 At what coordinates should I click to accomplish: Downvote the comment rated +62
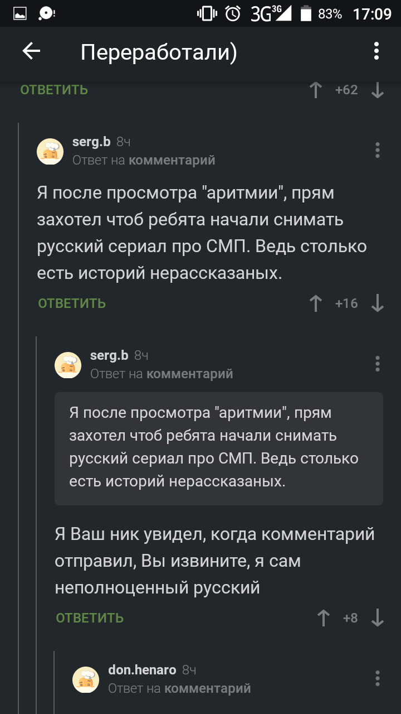click(x=378, y=90)
